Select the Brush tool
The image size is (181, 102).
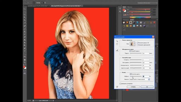click(x=25, y=29)
